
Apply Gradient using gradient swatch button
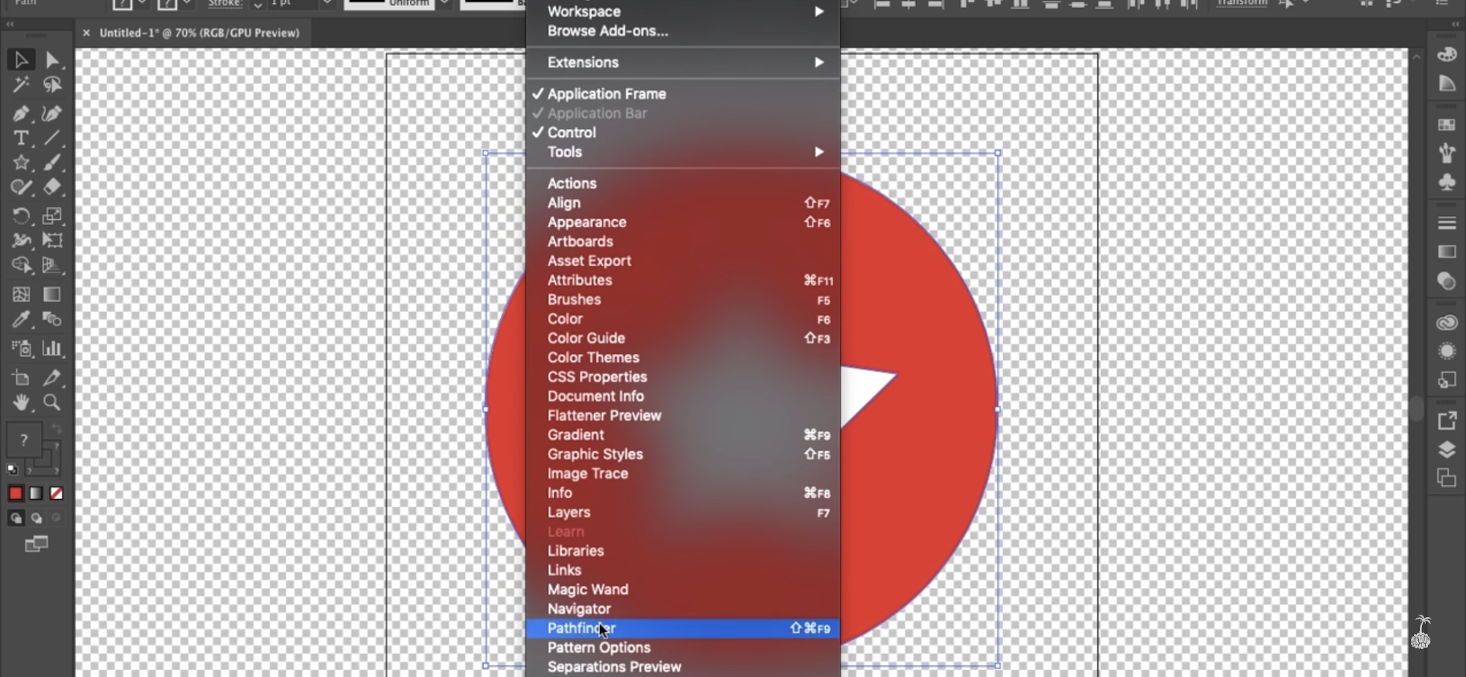pos(36,493)
